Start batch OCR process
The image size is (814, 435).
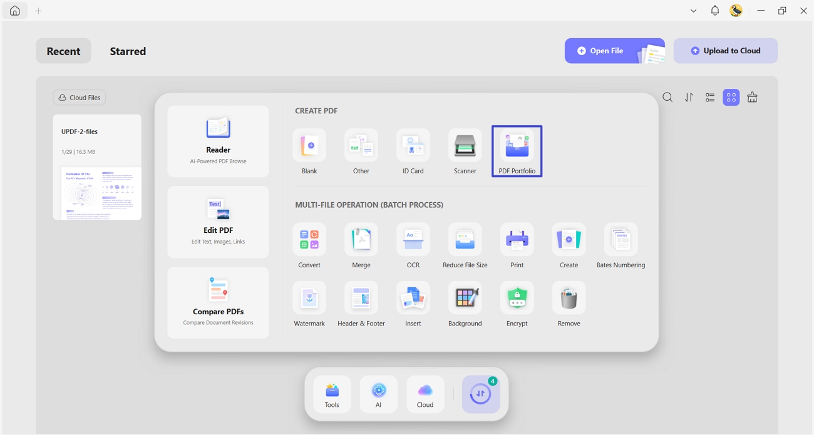pos(413,245)
